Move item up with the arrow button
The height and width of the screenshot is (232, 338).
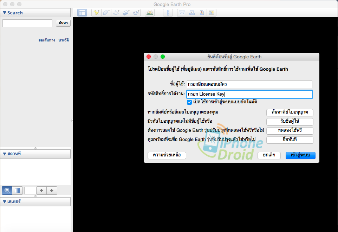coord(41,191)
